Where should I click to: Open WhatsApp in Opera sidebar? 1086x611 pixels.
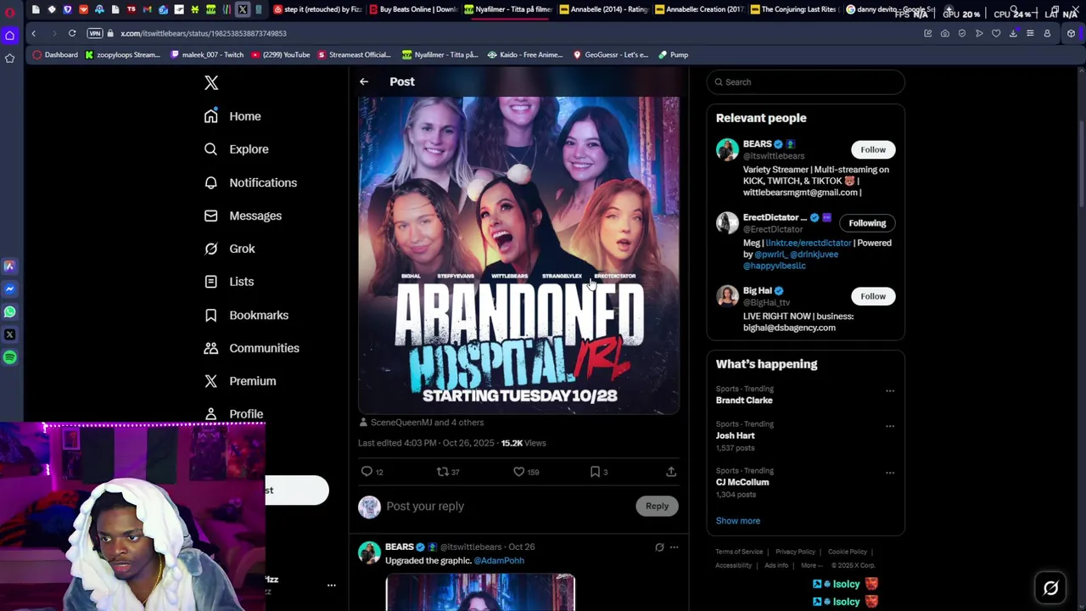coord(9,311)
